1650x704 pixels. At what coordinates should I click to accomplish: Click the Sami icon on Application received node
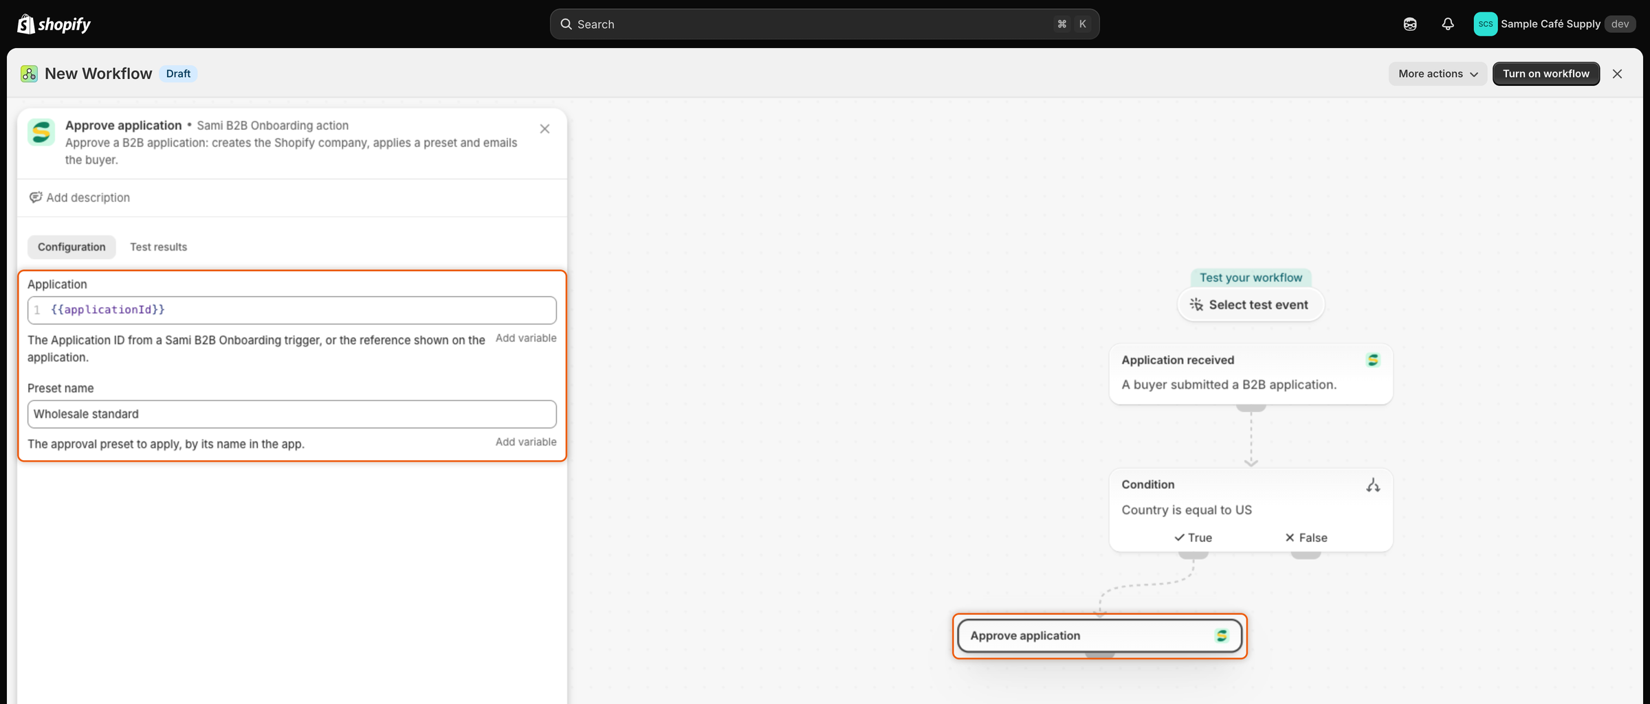1373,360
